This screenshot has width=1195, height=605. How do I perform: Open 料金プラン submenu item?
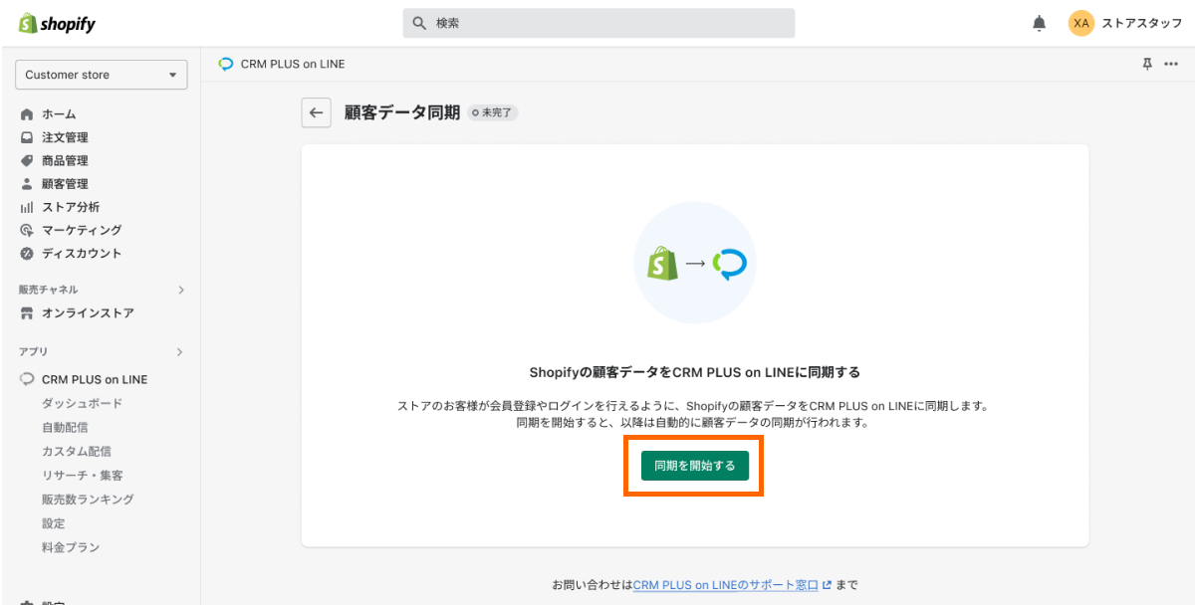(71, 547)
